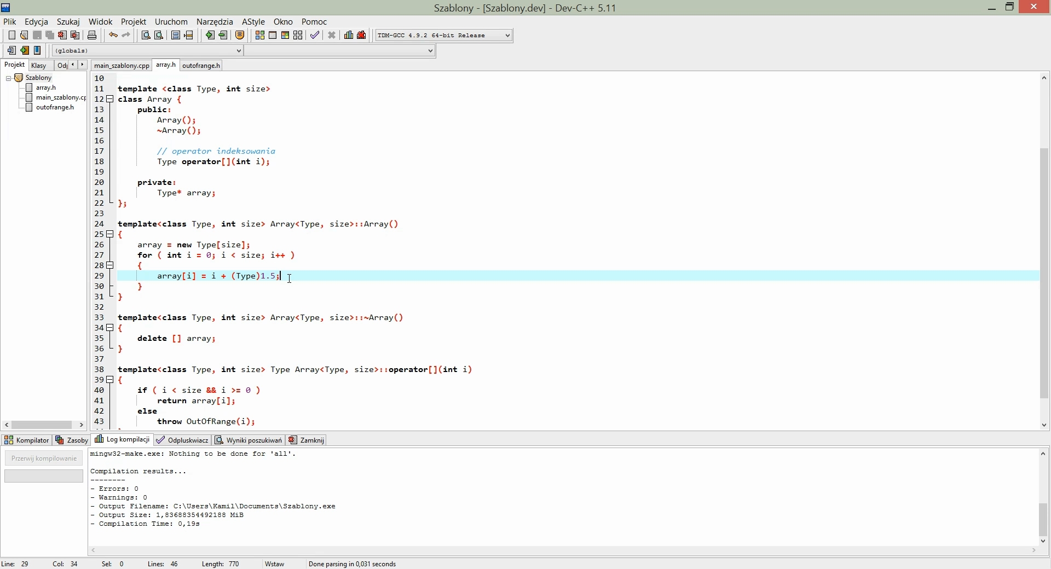Open the Find dialog icon

click(x=145, y=35)
